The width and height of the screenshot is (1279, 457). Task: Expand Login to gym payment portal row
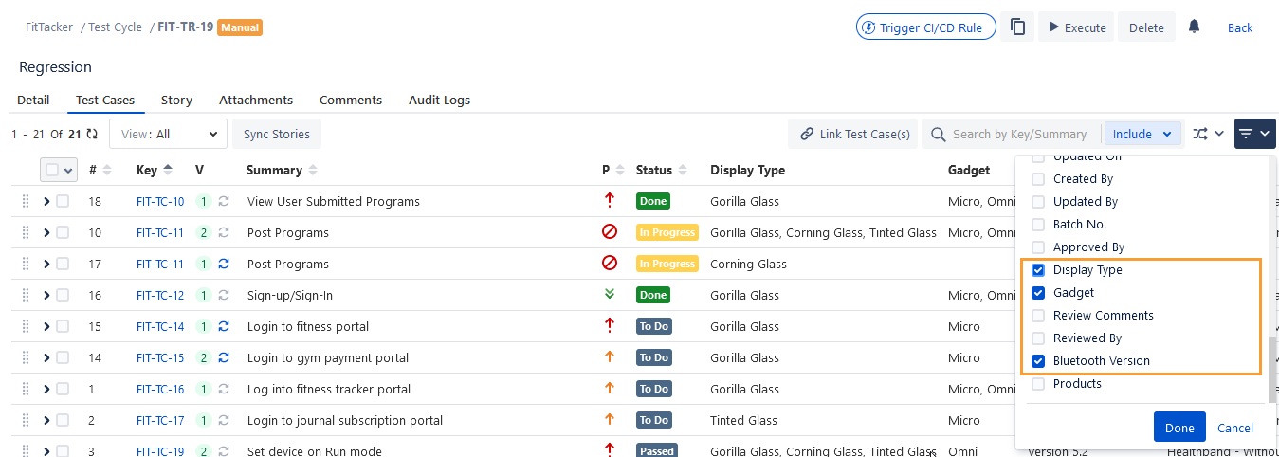[x=46, y=357]
